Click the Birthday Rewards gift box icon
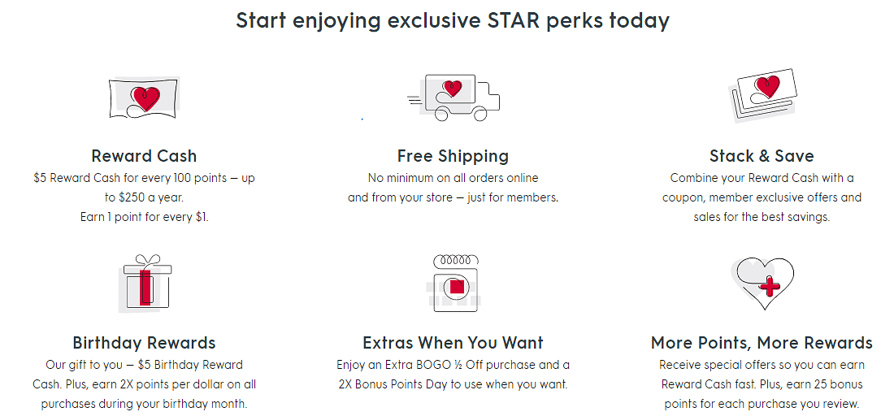This screenshot has width=881, height=416. pos(145,281)
